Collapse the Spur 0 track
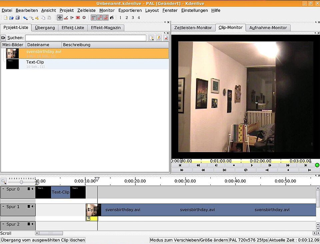 tap(3, 189)
